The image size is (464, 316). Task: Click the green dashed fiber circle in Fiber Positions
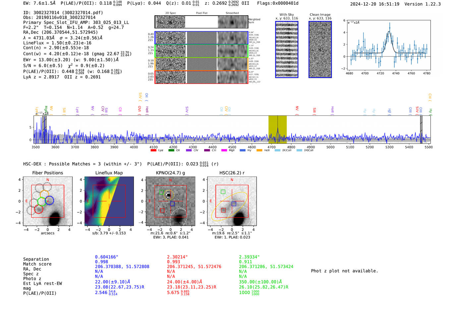[x=42, y=201]
